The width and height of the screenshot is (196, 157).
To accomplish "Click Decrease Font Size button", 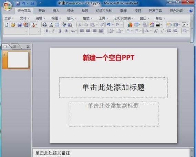I will point(162,31).
